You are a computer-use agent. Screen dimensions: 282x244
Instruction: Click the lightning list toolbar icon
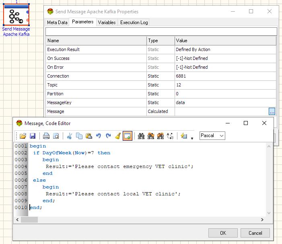click(184, 136)
